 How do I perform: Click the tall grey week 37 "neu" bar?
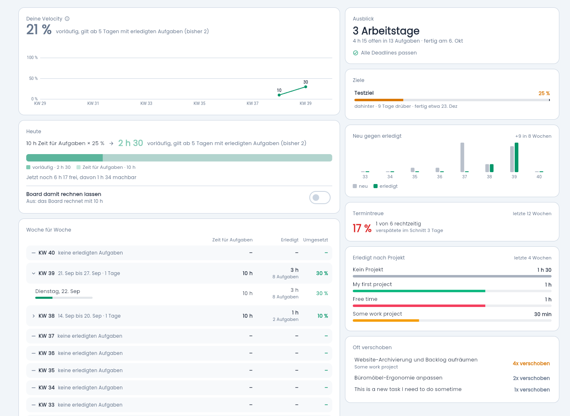[x=462, y=157]
